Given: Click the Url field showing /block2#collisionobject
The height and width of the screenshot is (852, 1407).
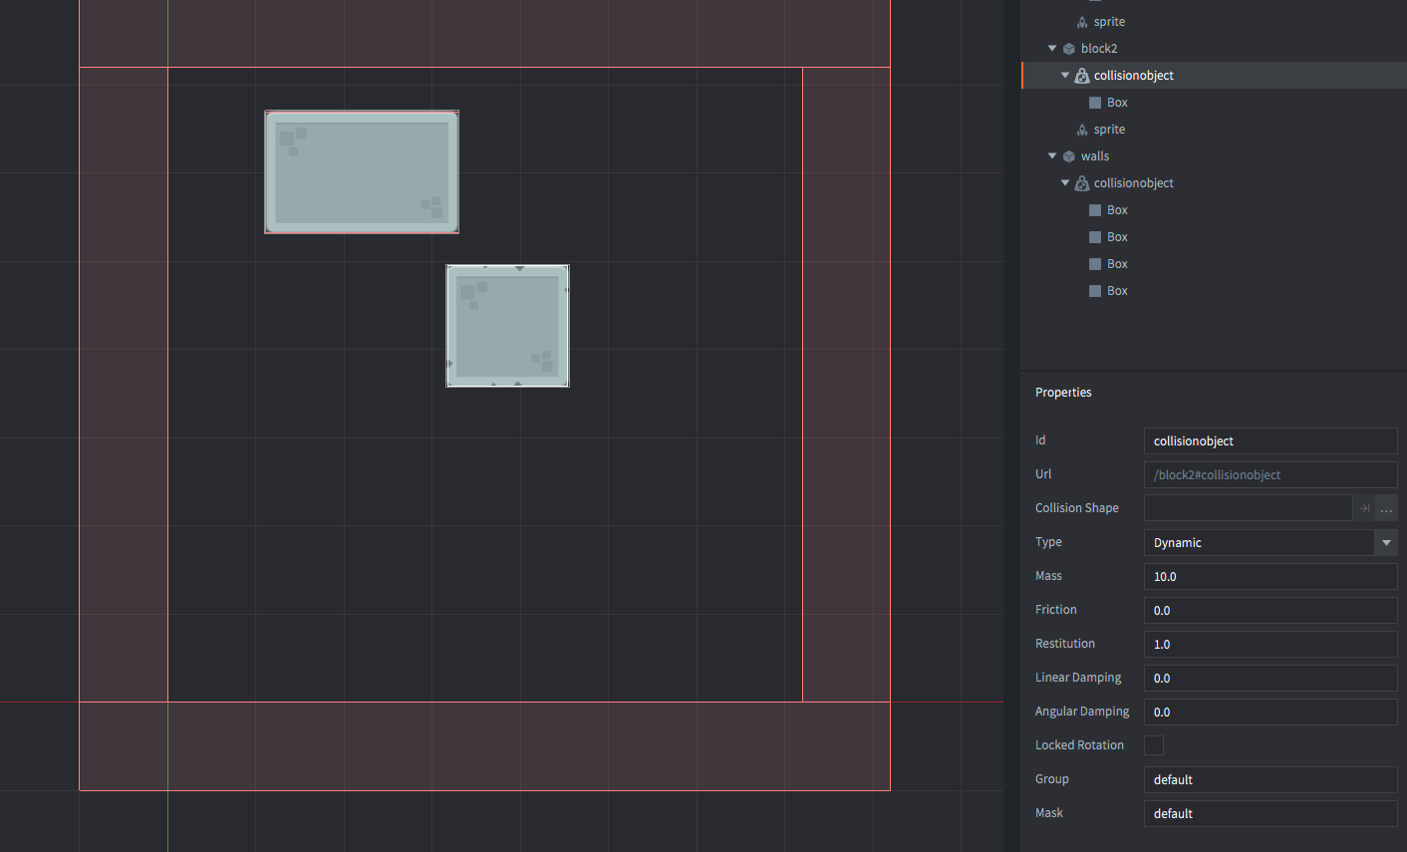Looking at the screenshot, I should click(x=1270, y=474).
